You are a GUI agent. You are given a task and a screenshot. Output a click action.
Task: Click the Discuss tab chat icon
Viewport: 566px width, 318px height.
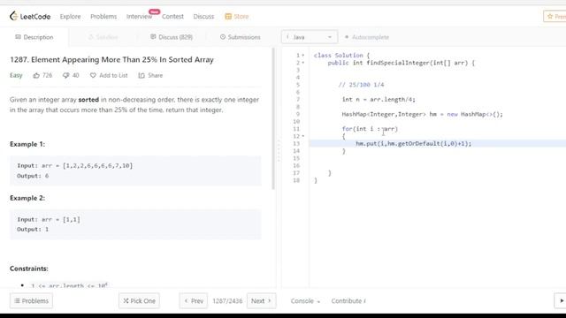[153, 37]
